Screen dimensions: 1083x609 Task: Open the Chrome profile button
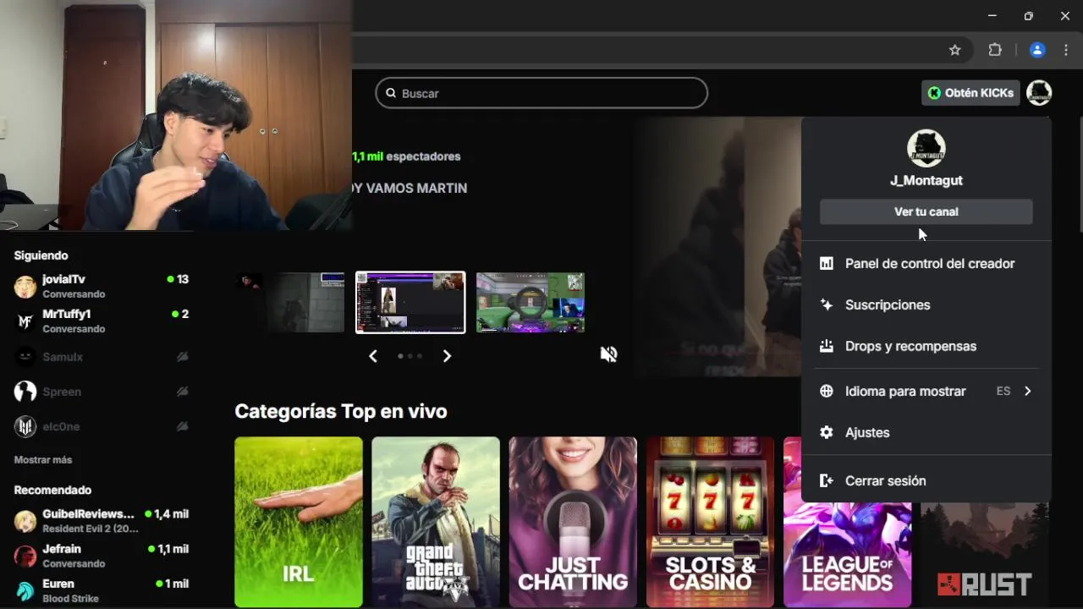tap(1037, 50)
